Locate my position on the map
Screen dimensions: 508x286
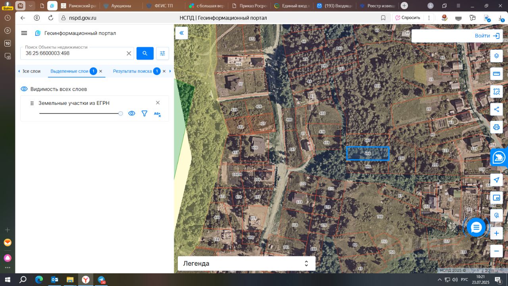496,180
